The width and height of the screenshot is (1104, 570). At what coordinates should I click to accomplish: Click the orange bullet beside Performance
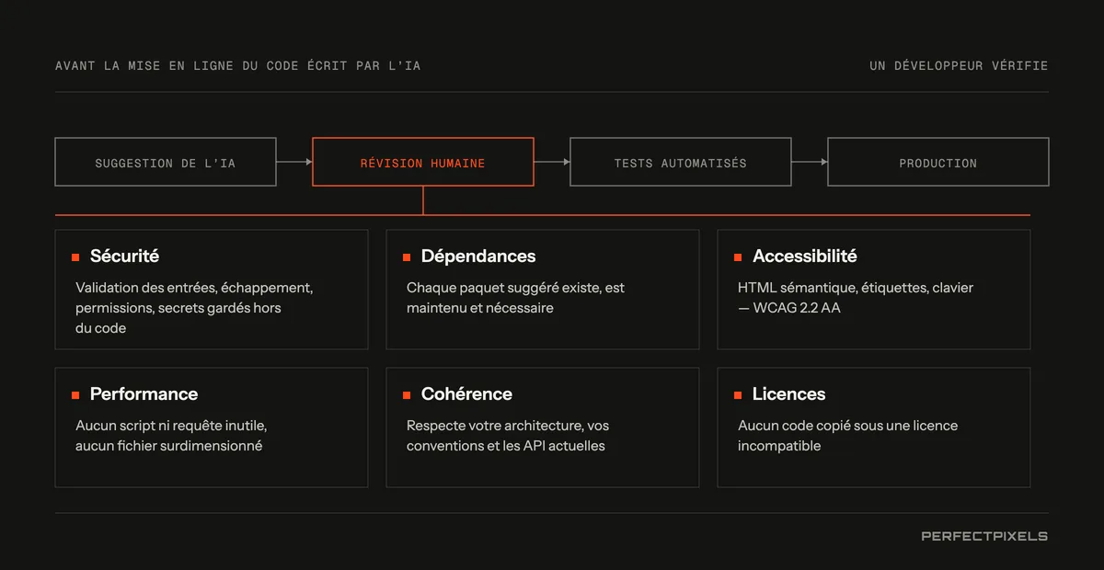[75, 395]
